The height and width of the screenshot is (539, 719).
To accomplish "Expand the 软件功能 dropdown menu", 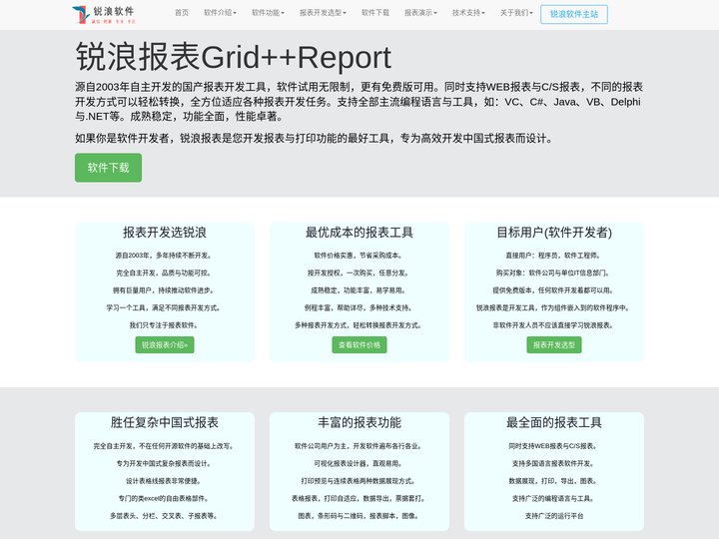I will (268, 13).
